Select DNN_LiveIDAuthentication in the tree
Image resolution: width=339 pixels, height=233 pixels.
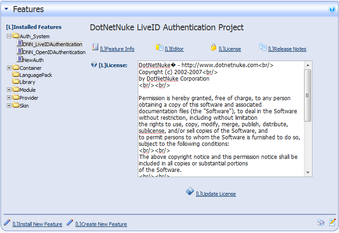coord(53,44)
